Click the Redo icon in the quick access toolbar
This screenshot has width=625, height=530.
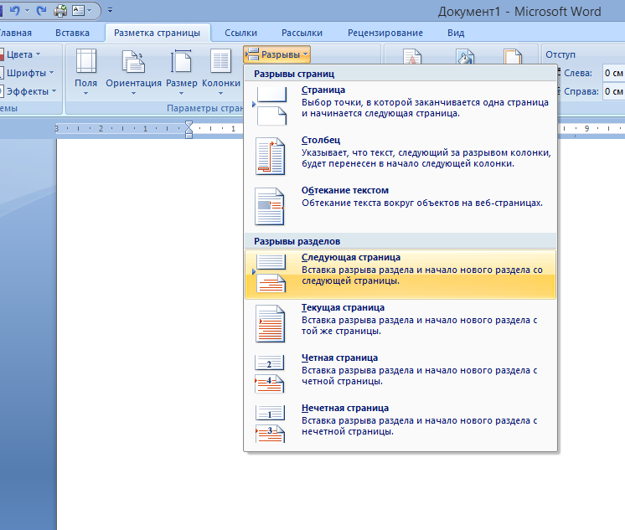(x=41, y=11)
